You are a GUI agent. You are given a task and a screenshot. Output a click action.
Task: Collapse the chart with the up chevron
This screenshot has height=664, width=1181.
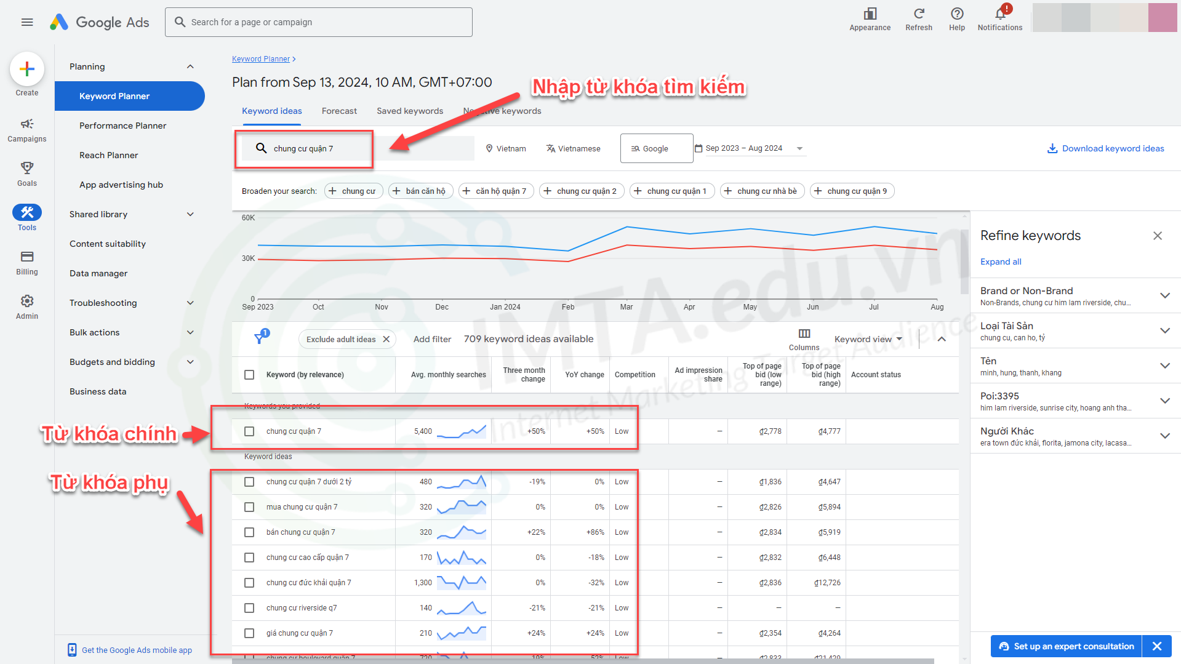[x=942, y=339]
